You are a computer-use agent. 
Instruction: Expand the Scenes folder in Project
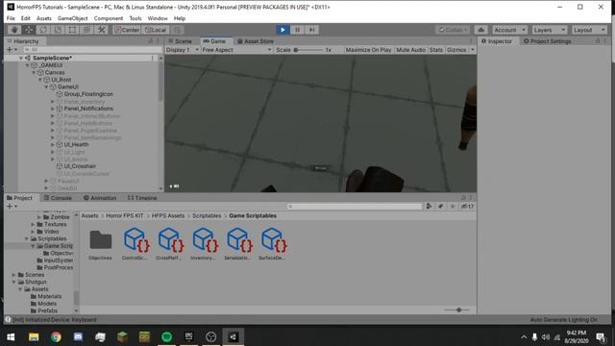click(14, 275)
